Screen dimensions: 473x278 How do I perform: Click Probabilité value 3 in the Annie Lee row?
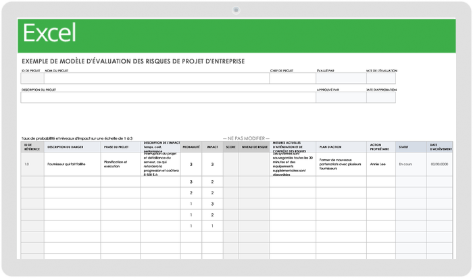[191, 164]
